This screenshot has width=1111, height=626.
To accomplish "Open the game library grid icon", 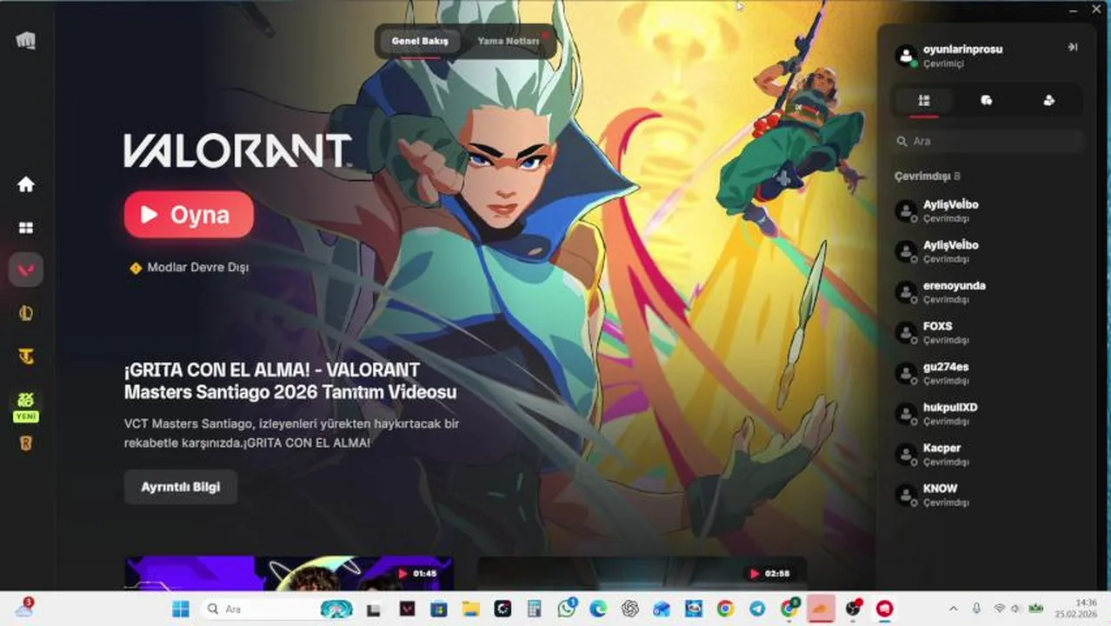I will pyautogui.click(x=26, y=228).
